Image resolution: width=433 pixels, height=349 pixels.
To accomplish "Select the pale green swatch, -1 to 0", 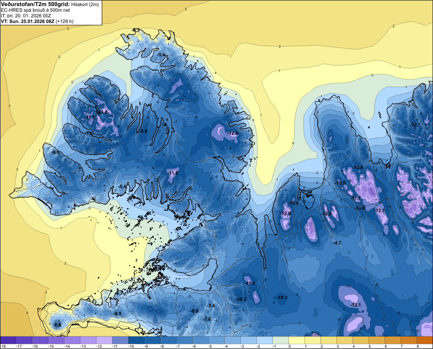I will [x=281, y=340].
